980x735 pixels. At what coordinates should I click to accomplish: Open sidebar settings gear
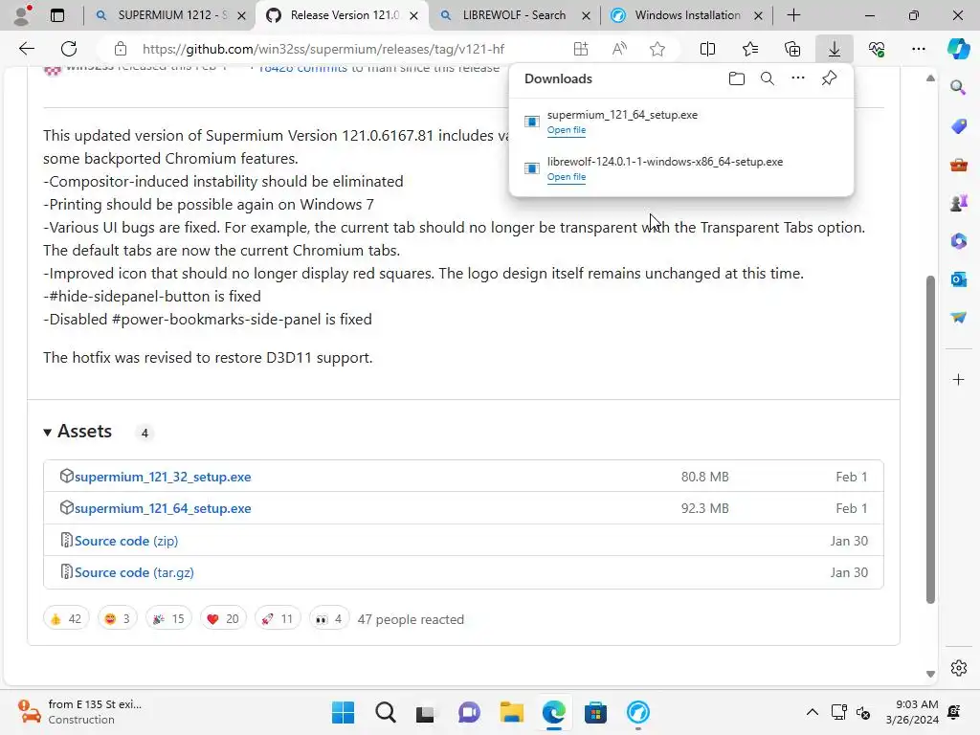point(958,667)
